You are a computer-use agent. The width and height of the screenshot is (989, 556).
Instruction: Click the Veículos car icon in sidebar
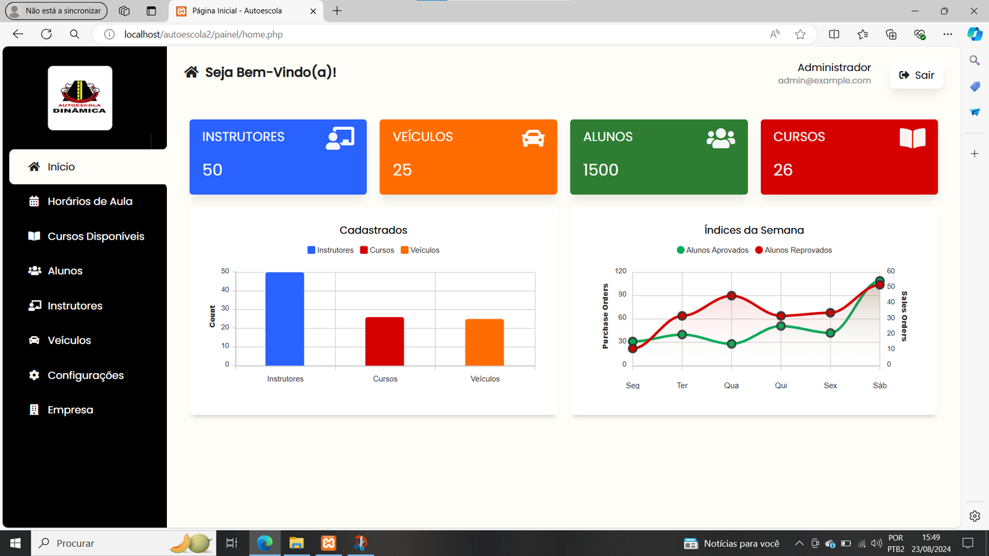[x=35, y=340]
